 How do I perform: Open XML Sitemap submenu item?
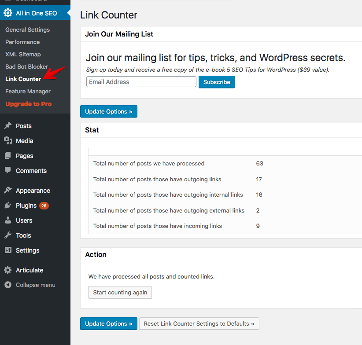(x=23, y=55)
